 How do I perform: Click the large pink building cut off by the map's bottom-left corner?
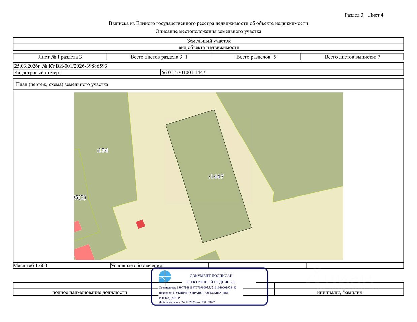coord(84,253)
